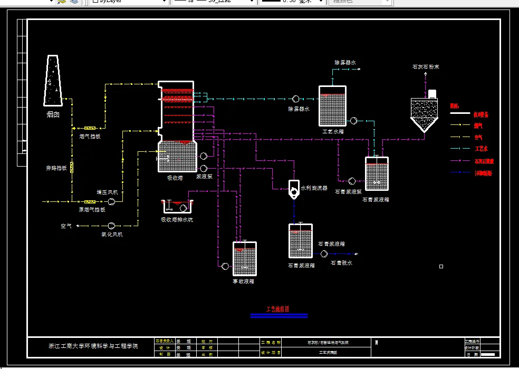This screenshot has height=369, width=519.
Task: Click 浙江工商大学环境科学与工程学院 in title block
Action: [93, 346]
